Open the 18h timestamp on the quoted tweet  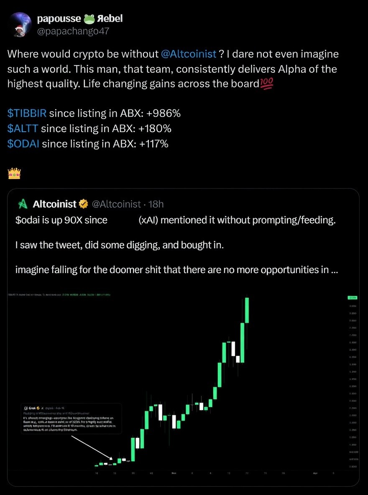point(157,204)
